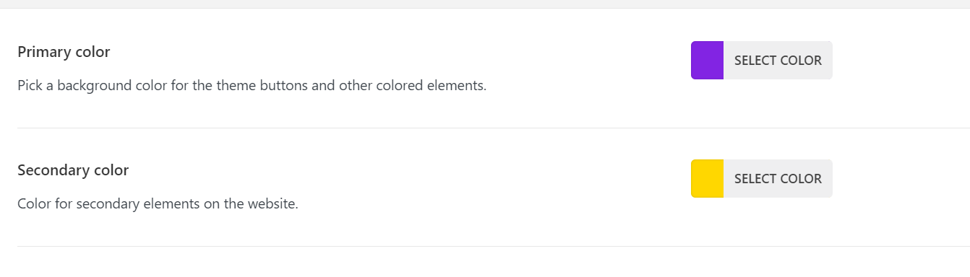The height and width of the screenshot is (277, 970).
Task: Click the Primary color heading
Action: 64,52
